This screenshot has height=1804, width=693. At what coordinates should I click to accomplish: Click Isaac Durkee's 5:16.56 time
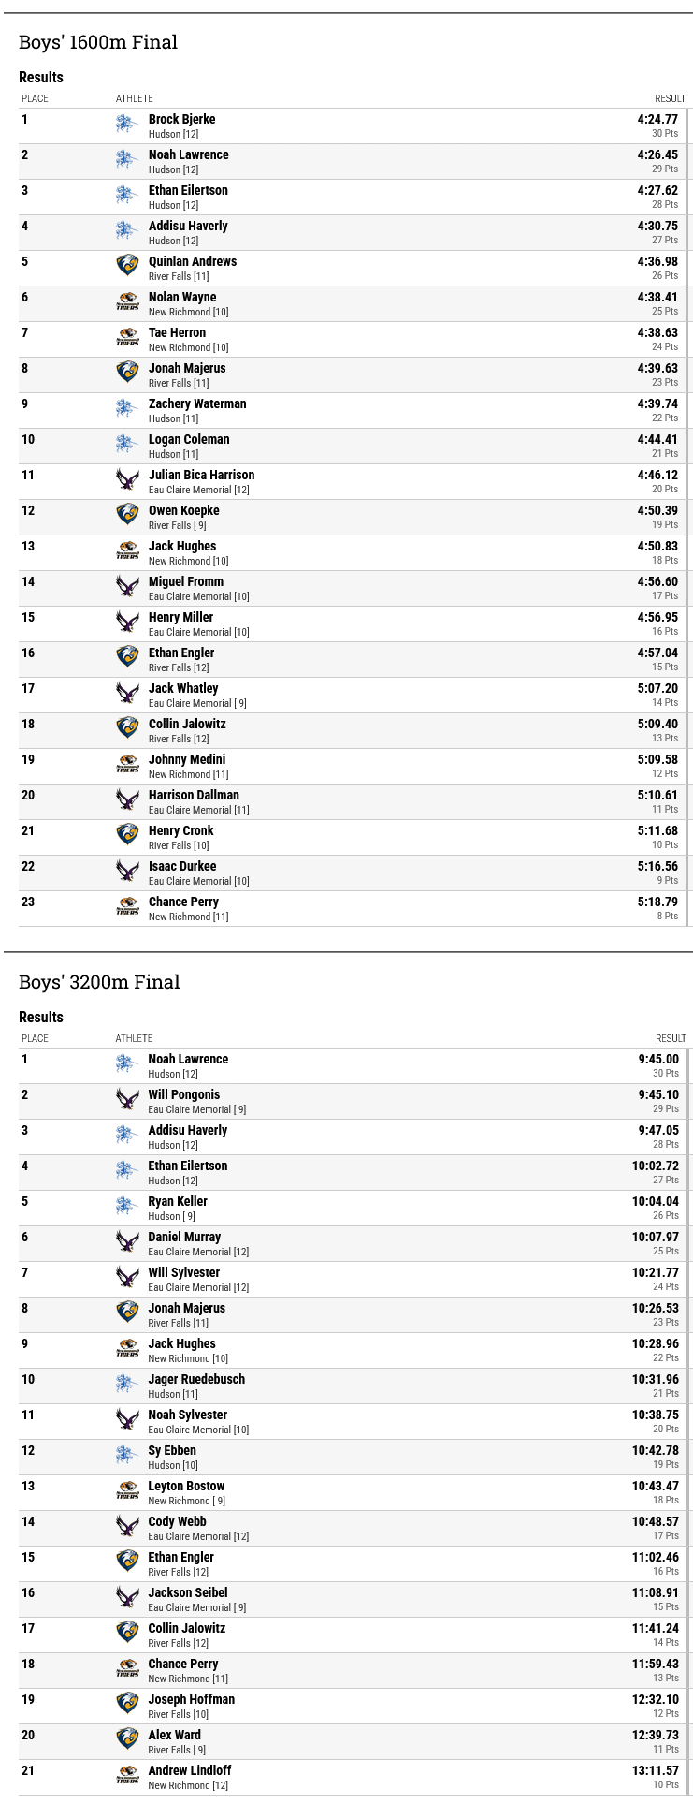pyautogui.click(x=657, y=866)
